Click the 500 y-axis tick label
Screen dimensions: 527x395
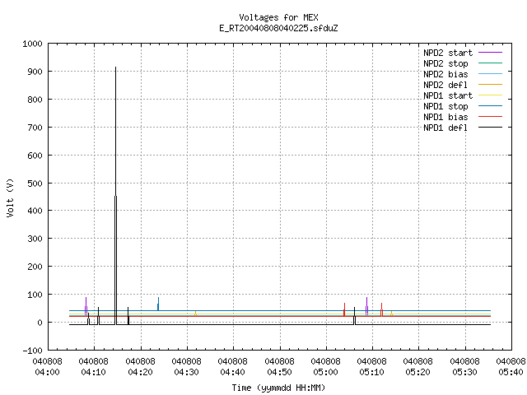pos(35,184)
